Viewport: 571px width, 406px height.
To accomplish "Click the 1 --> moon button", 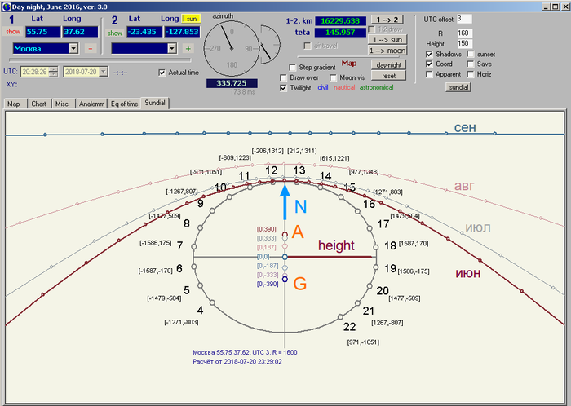I will pyautogui.click(x=387, y=51).
